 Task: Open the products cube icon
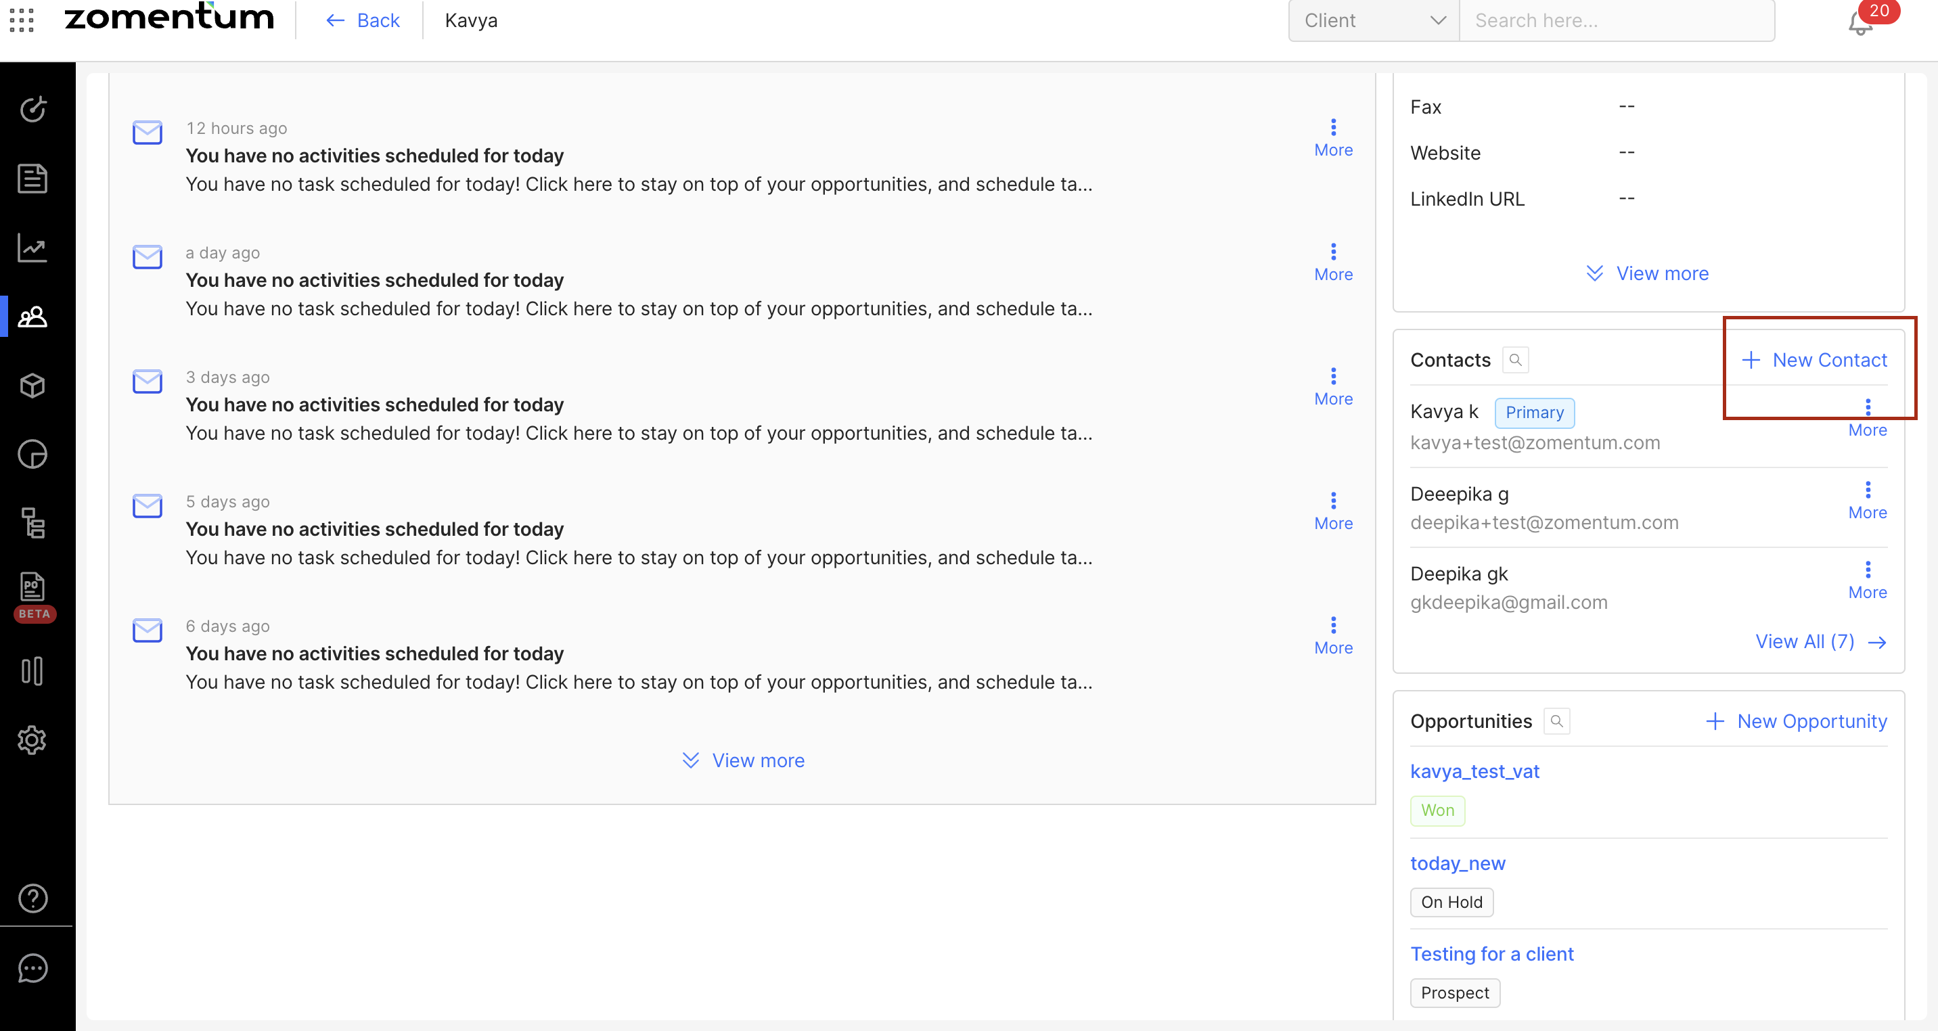pos(32,386)
